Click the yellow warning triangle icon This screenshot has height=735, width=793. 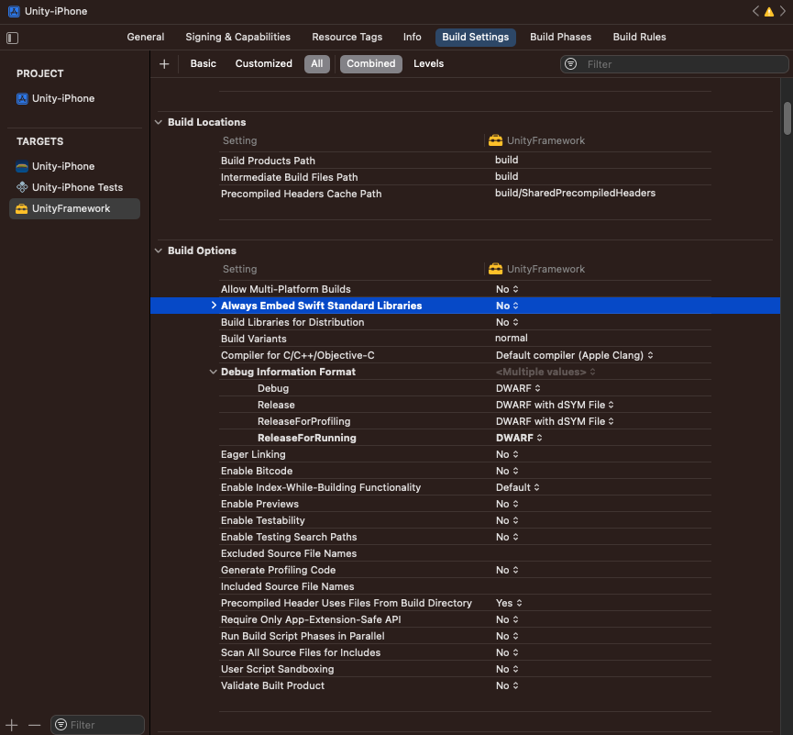(768, 11)
